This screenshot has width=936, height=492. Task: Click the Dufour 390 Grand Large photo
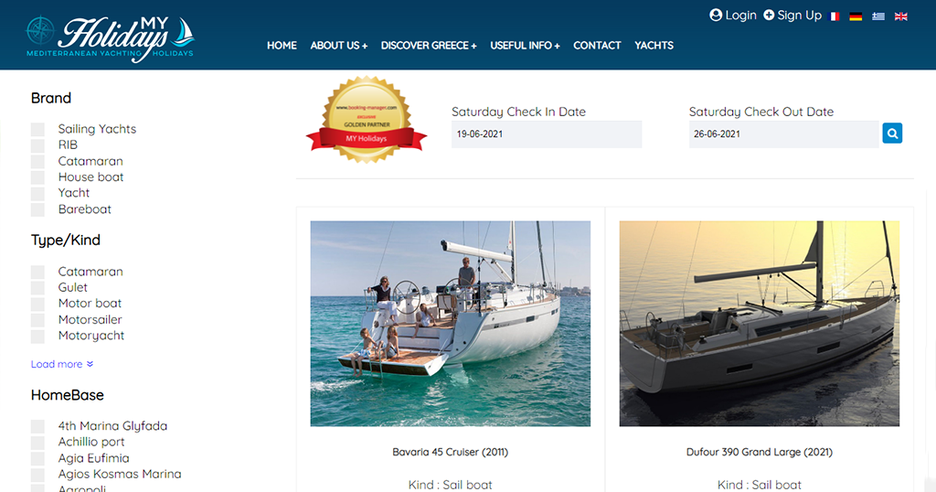pyautogui.click(x=760, y=324)
